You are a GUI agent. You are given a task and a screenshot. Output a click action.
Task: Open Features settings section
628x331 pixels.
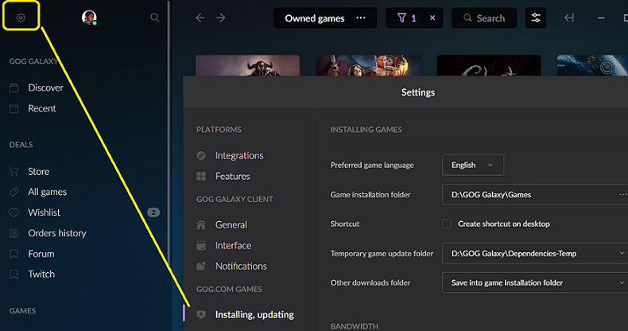tap(233, 177)
